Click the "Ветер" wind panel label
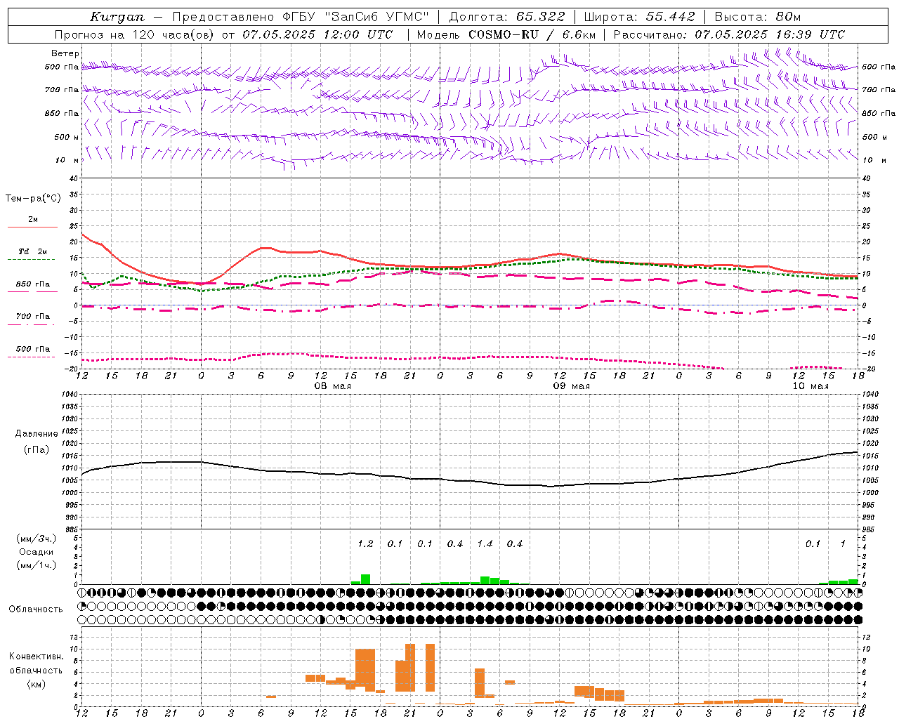899x719 pixels. (65, 53)
